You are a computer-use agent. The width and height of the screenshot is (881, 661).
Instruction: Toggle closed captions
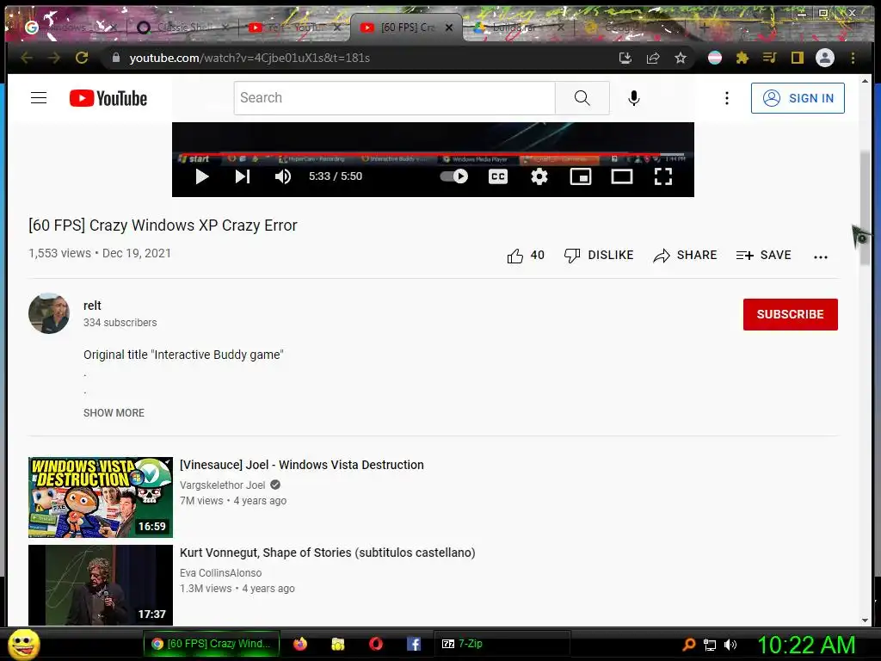pos(498,176)
